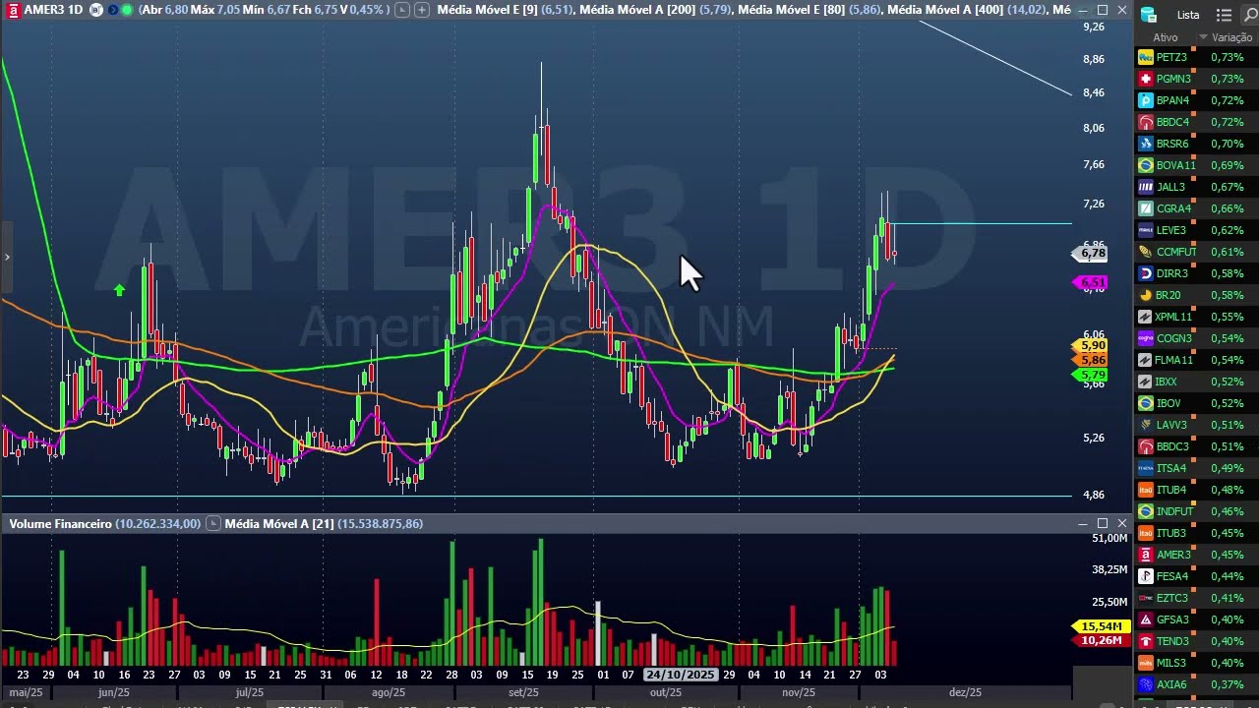Click the green status dot in the chart title
1259x708 pixels.
[127, 10]
